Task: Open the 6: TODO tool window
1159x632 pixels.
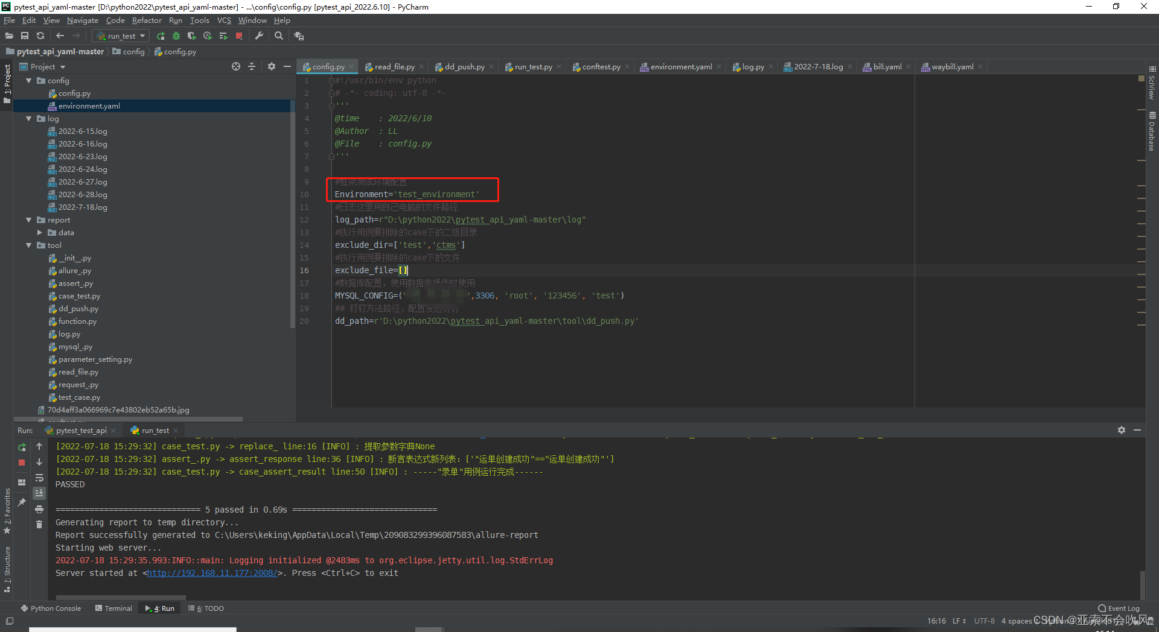Action: [206, 608]
